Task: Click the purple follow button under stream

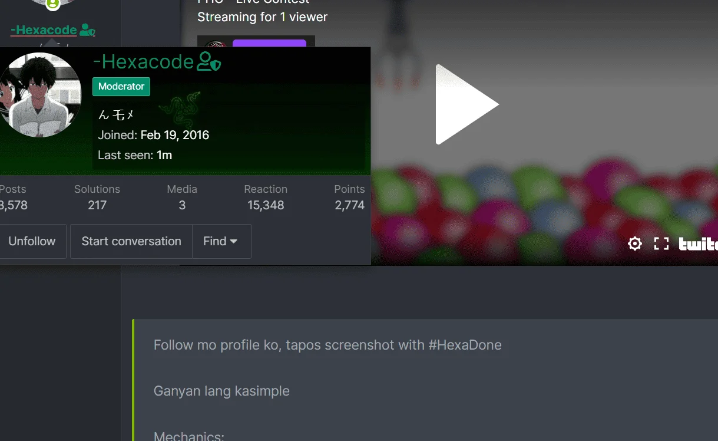Action: point(269,43)
